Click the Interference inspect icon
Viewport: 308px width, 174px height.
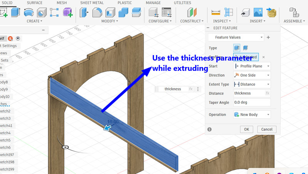click(229, 12)
